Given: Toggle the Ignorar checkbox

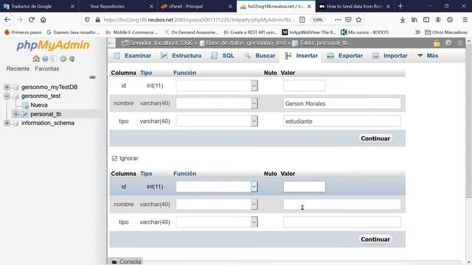Looking at the screenshot, I should 114,158.
